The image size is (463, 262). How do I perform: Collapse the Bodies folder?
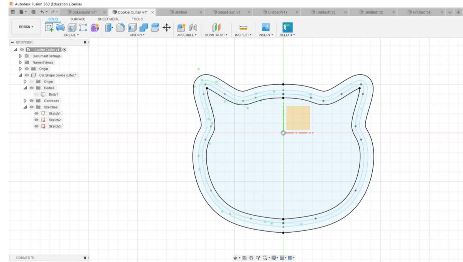pos(25,88)
